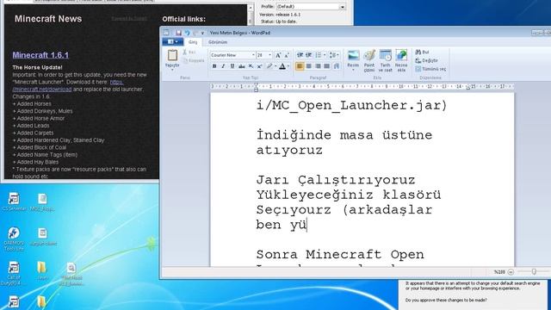
Task: Toggle Strikethrough formatting
Action: point(241,66)
